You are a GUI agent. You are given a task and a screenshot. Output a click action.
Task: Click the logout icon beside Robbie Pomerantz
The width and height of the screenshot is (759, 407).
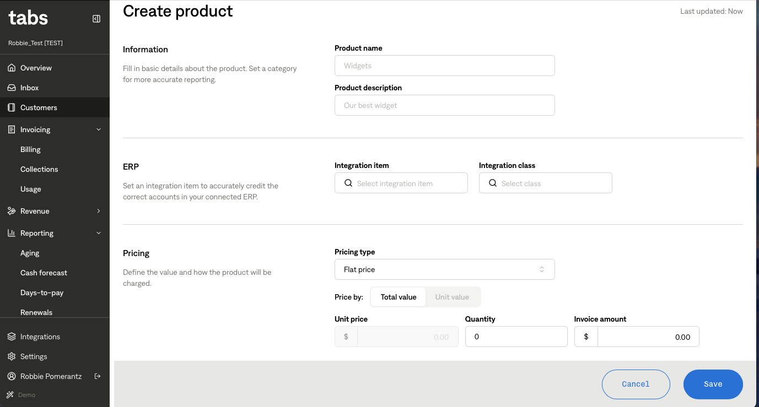click(x=98, y=376)
